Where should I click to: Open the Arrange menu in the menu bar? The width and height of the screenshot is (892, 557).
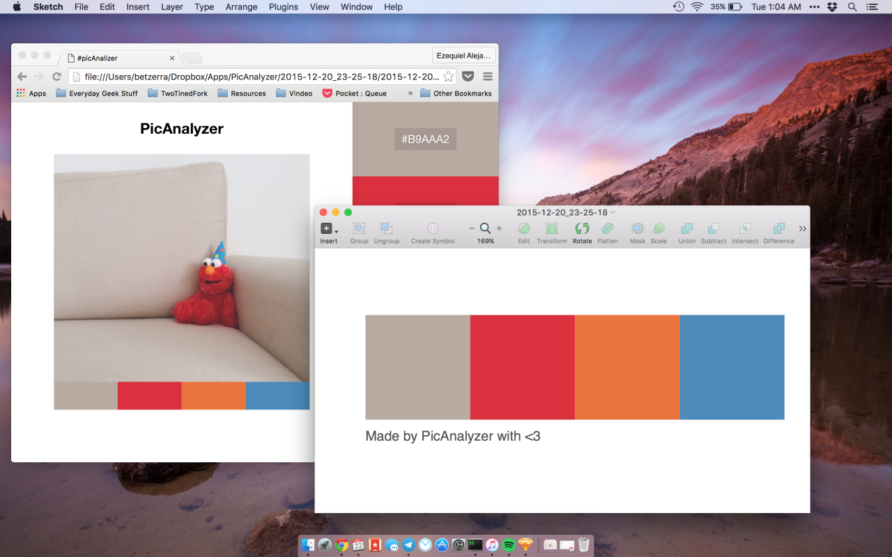click(241, 7)
